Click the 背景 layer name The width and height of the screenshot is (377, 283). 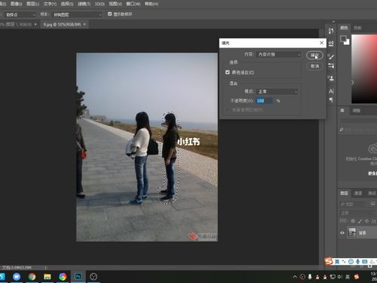tap(363, 233)
